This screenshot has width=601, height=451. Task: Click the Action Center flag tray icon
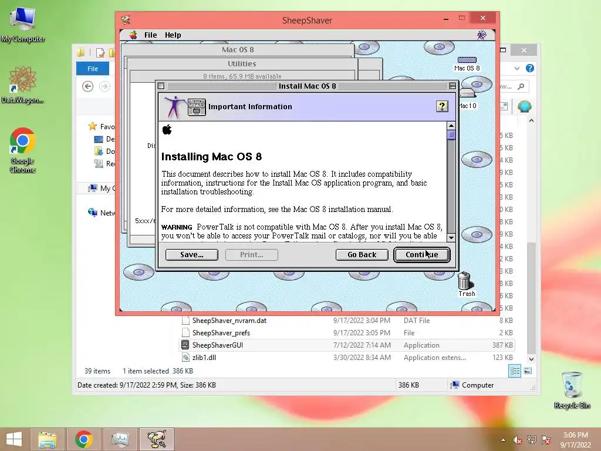point(546,440)
